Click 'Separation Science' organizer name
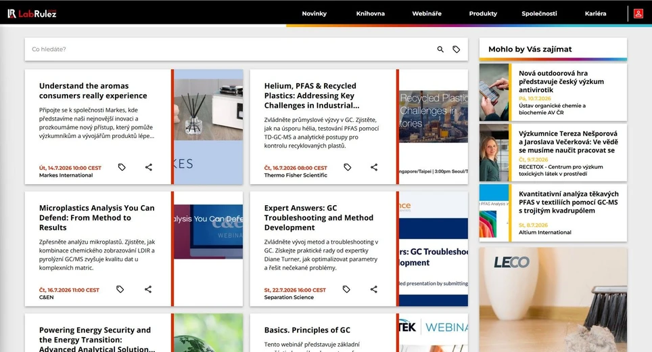Screen dimensions: 652x352 coord(289,297)
